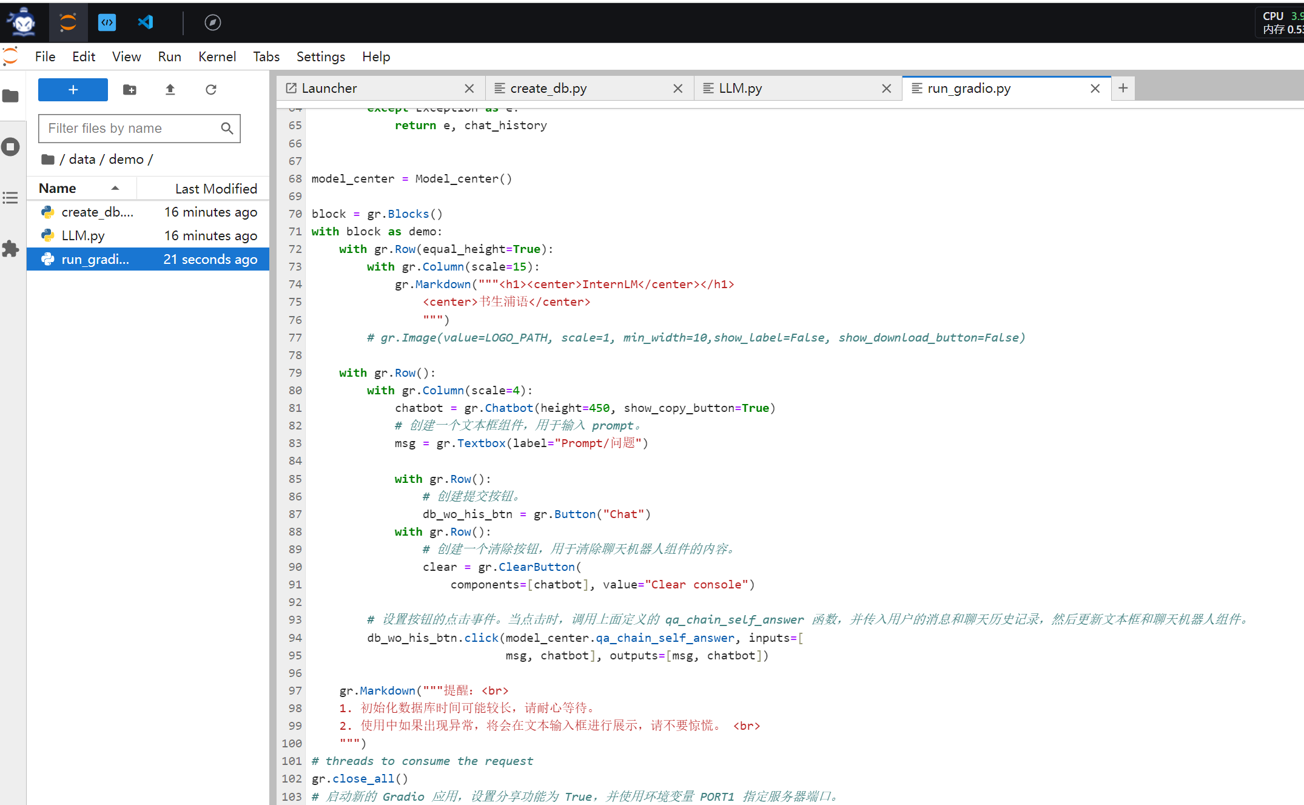Viewport: 1304px width, 805px height.
Task: Click the New Folder icon
Action: 130,90
